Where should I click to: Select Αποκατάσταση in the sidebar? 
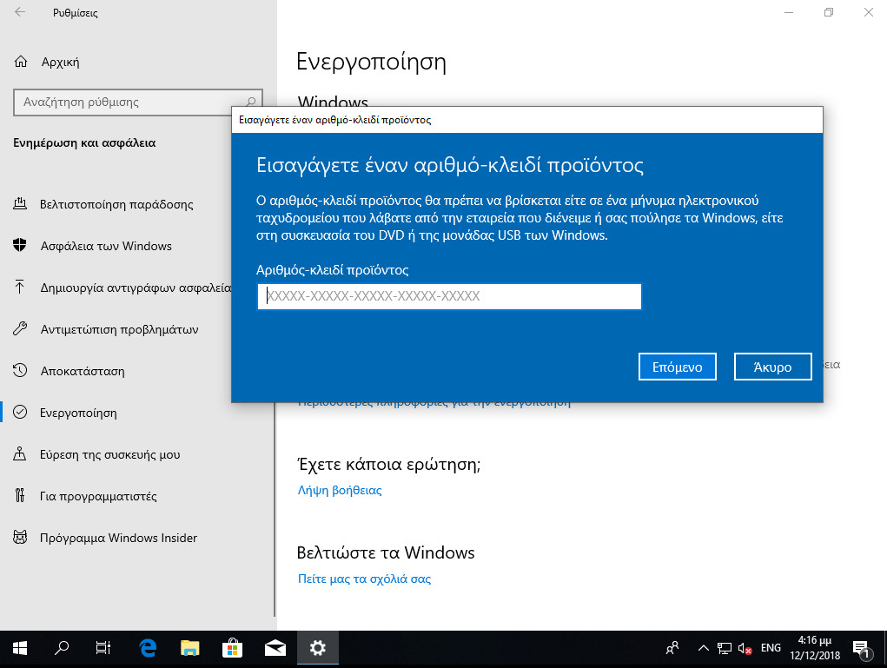[83, 371]
